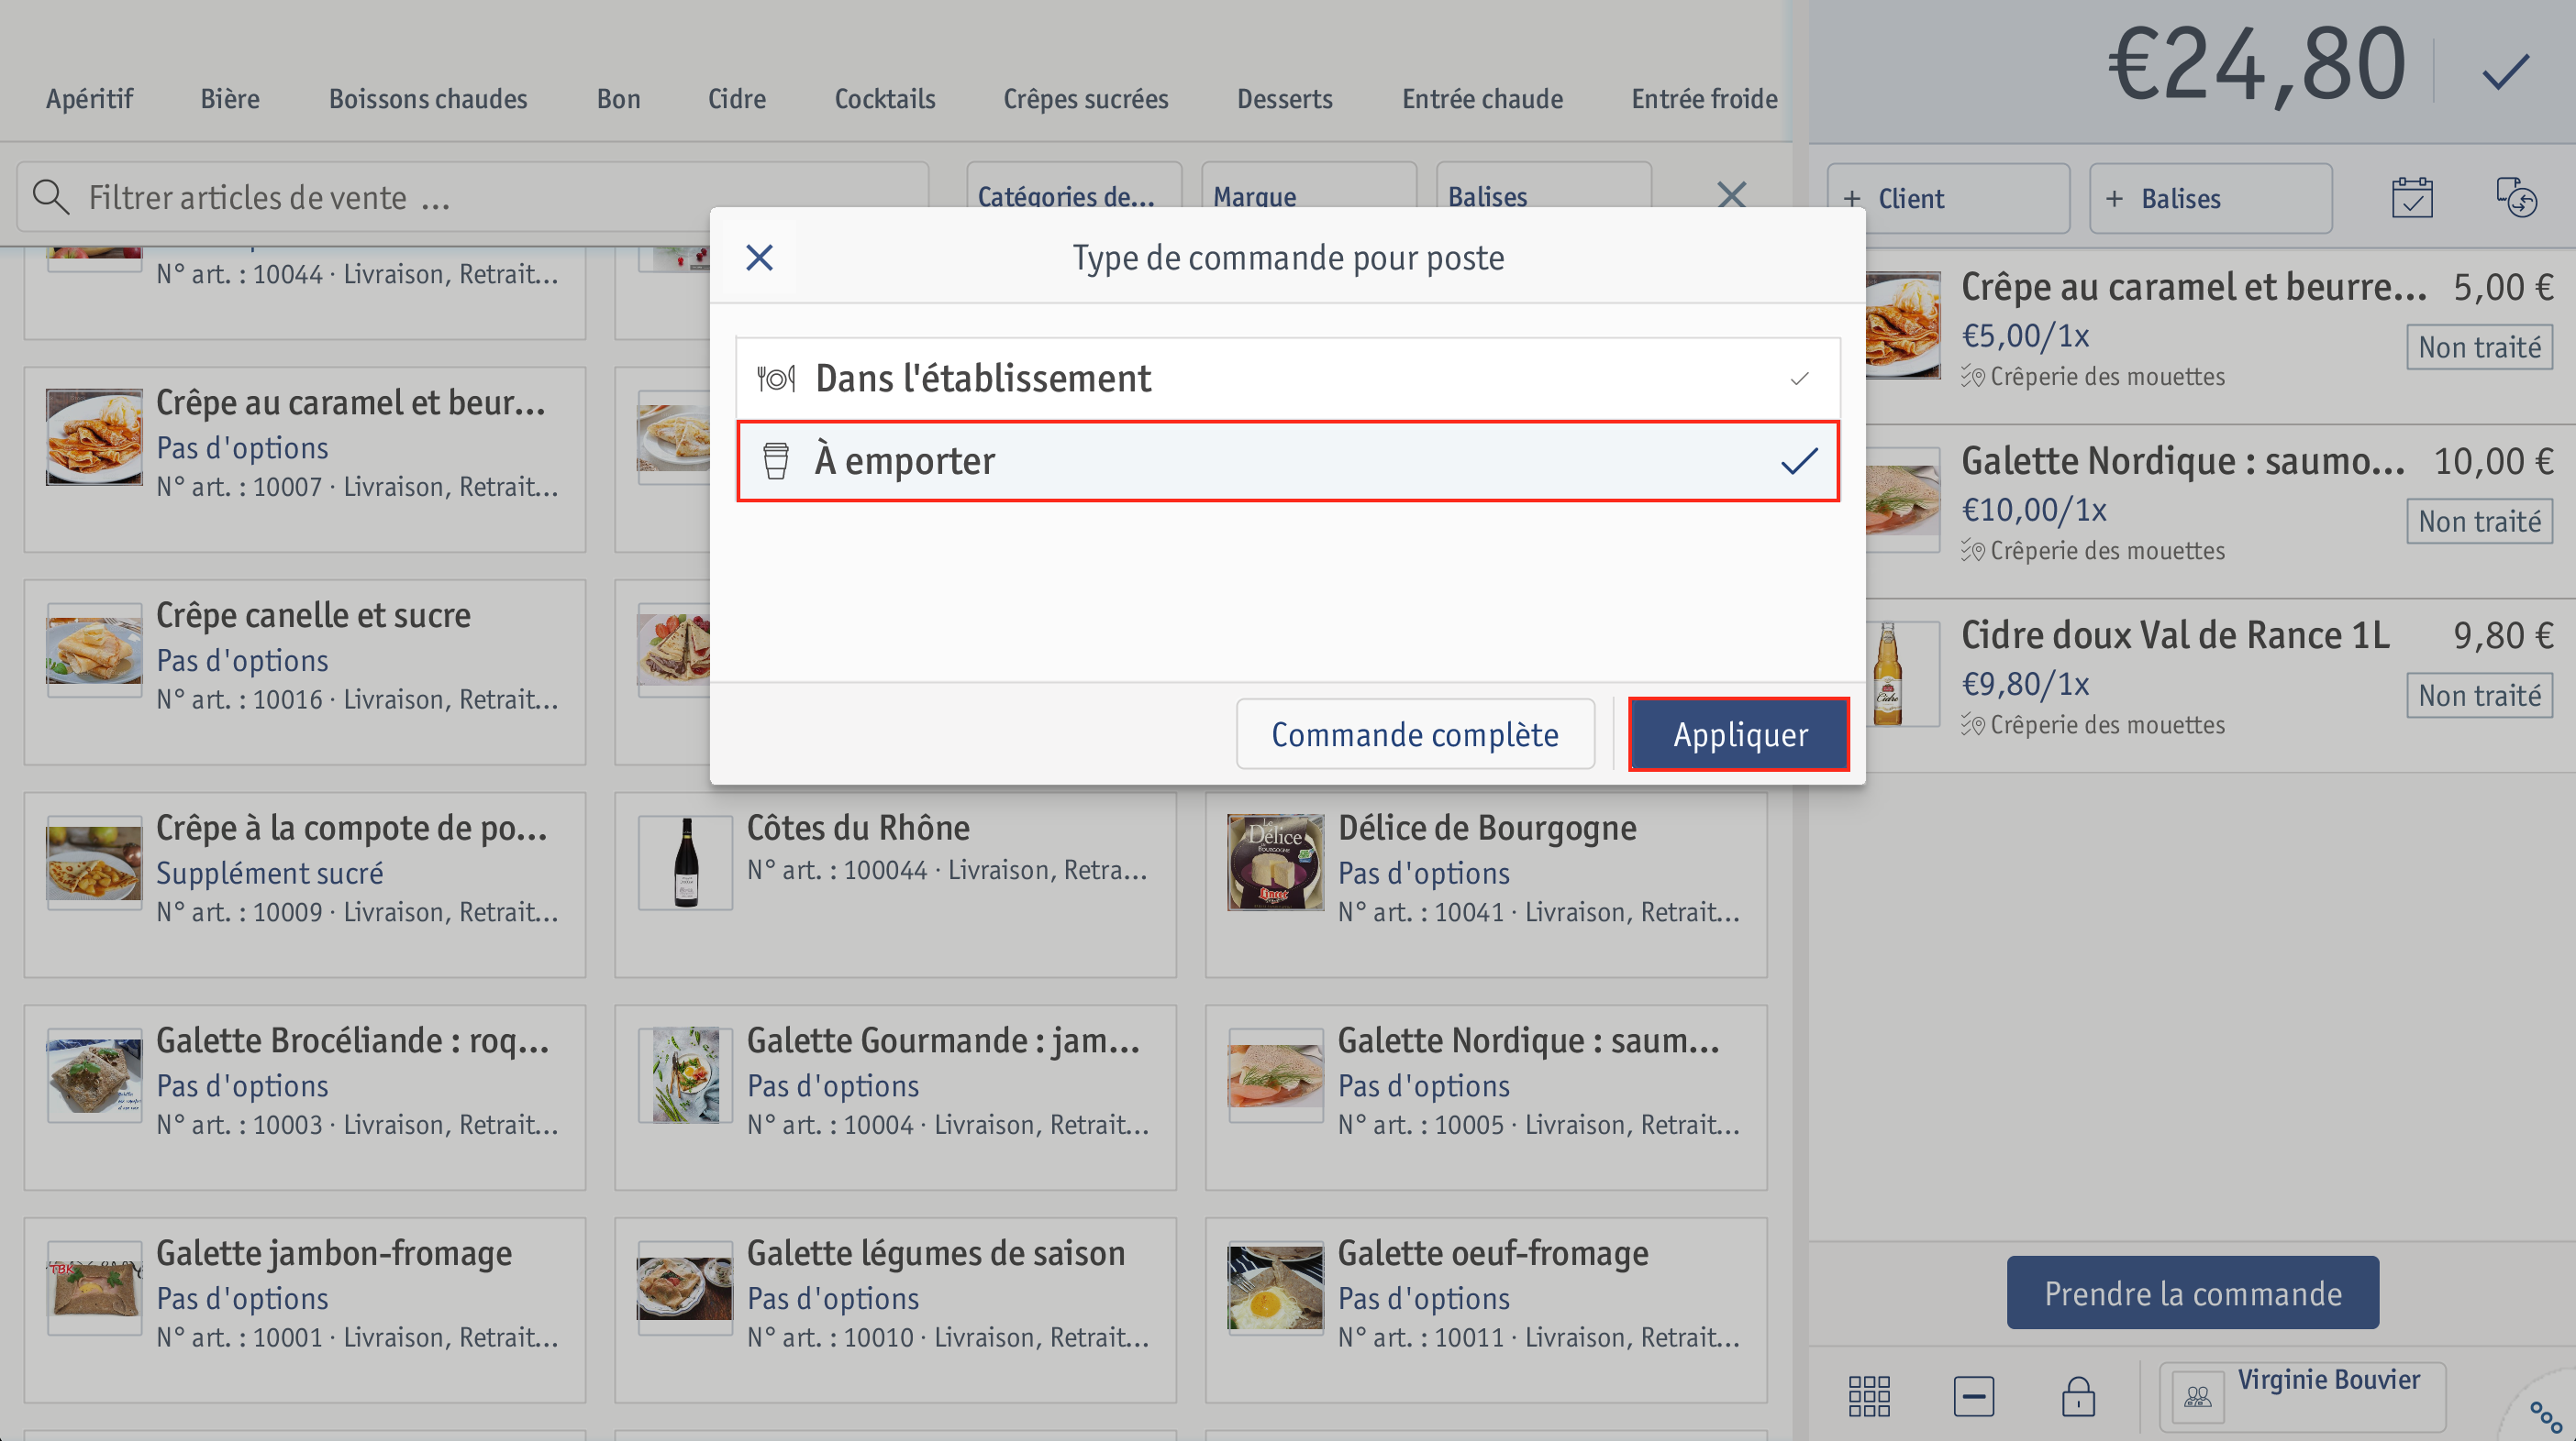Add the Côtes du Rhône item
Image resolution: width=2576 pixels, height=1441 pixels.
895,885
